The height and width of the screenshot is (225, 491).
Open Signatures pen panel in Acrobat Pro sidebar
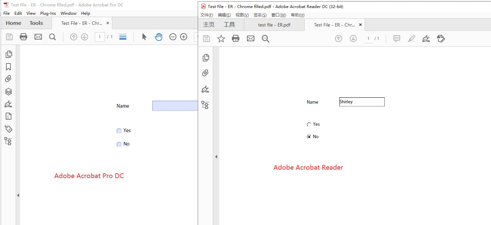(x=8, y=104)
